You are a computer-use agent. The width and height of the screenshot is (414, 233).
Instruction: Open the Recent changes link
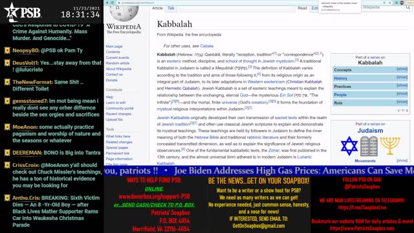118,114
